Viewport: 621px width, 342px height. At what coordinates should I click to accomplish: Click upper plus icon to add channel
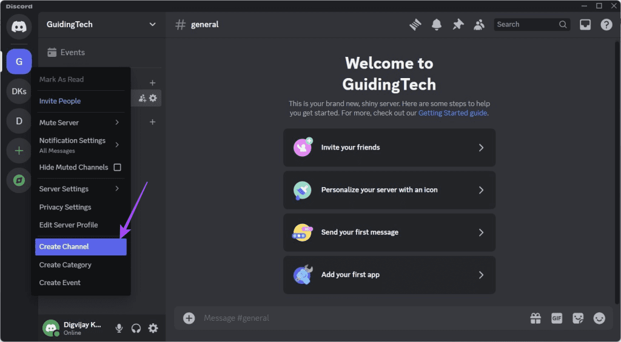click(x=152, y=83)
